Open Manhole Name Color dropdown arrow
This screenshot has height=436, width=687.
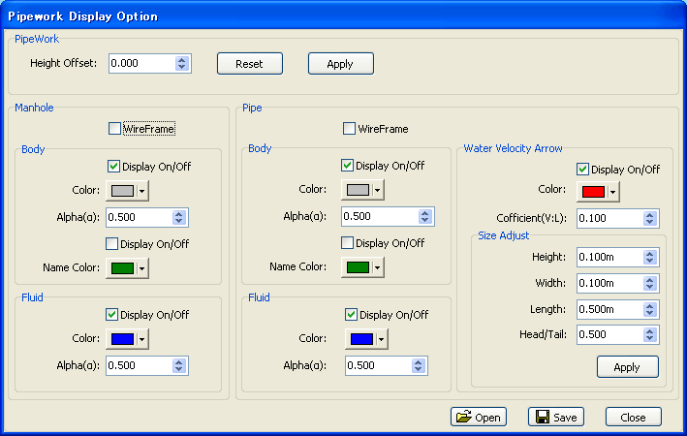point(142,268)
